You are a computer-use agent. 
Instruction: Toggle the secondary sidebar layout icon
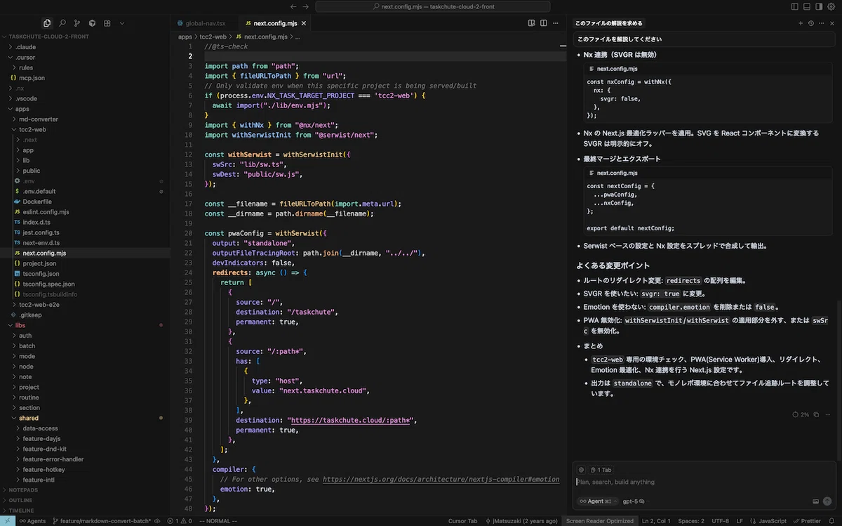coord(818,6)
